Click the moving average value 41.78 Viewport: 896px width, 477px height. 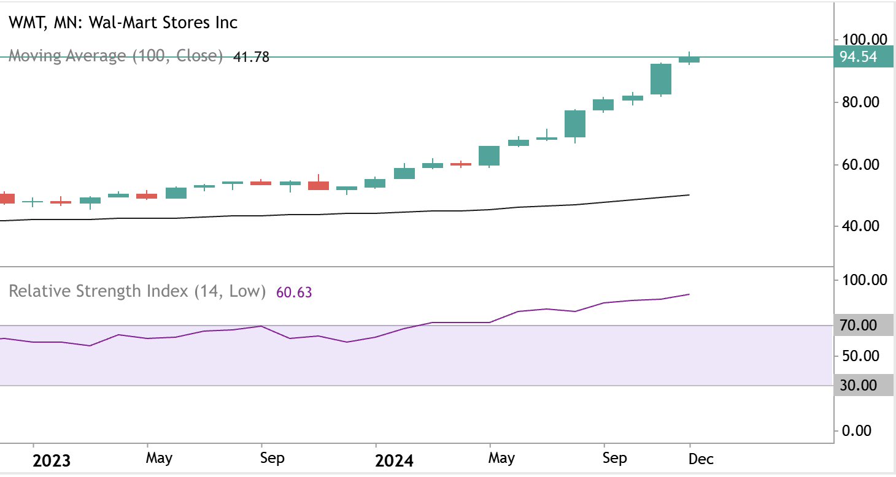(x=251, y=58)
